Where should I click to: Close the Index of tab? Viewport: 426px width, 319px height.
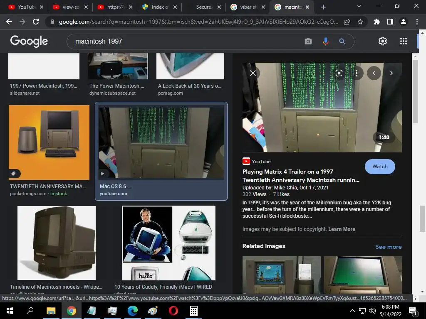coord(175,7)
